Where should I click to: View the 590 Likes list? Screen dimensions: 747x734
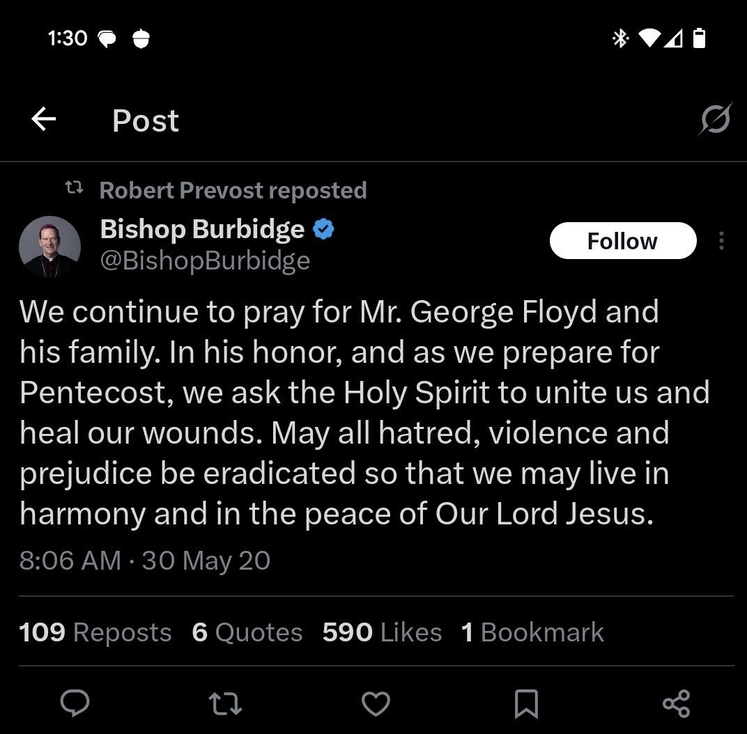(x=382, y=632)
